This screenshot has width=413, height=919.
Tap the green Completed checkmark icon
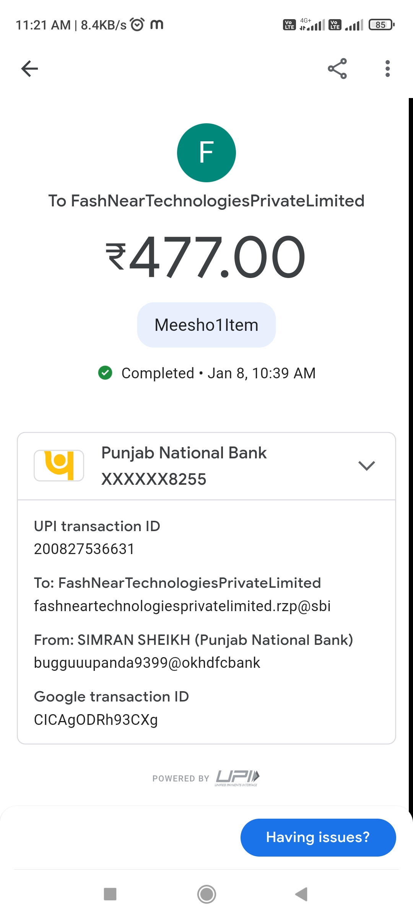pyautogui.click(x=105, y=373)
